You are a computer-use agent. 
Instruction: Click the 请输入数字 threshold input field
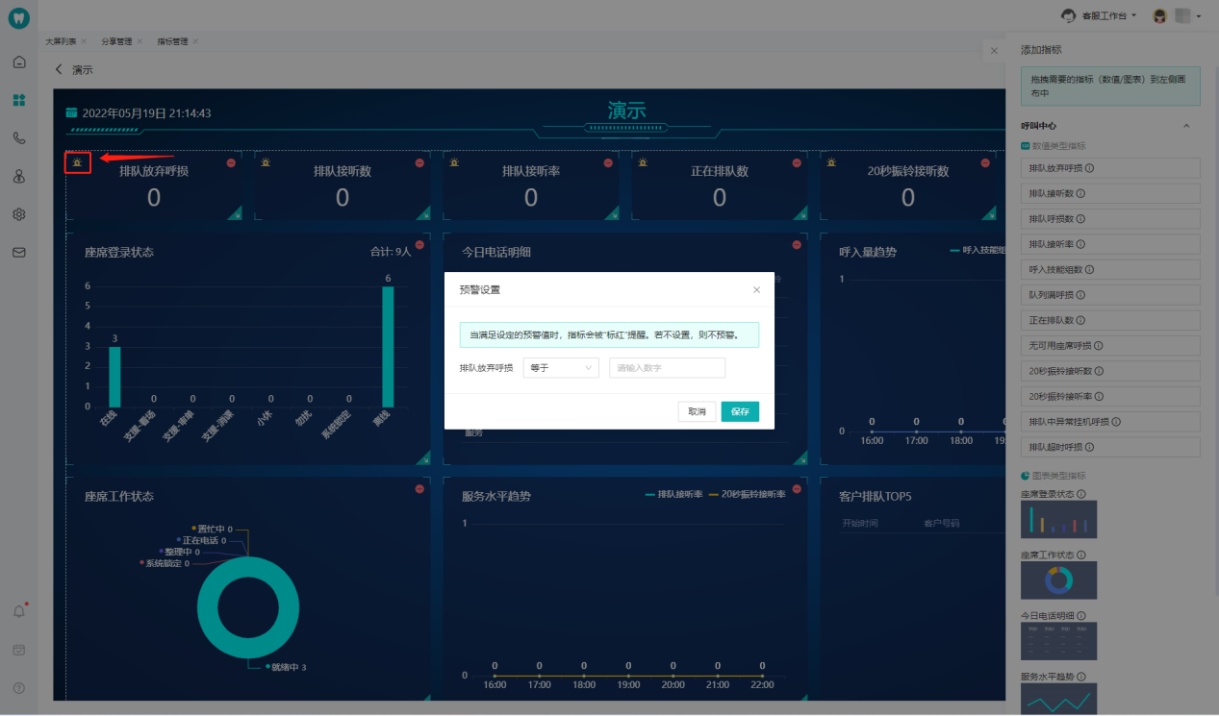pyautogui.click(x=667, y=368)
